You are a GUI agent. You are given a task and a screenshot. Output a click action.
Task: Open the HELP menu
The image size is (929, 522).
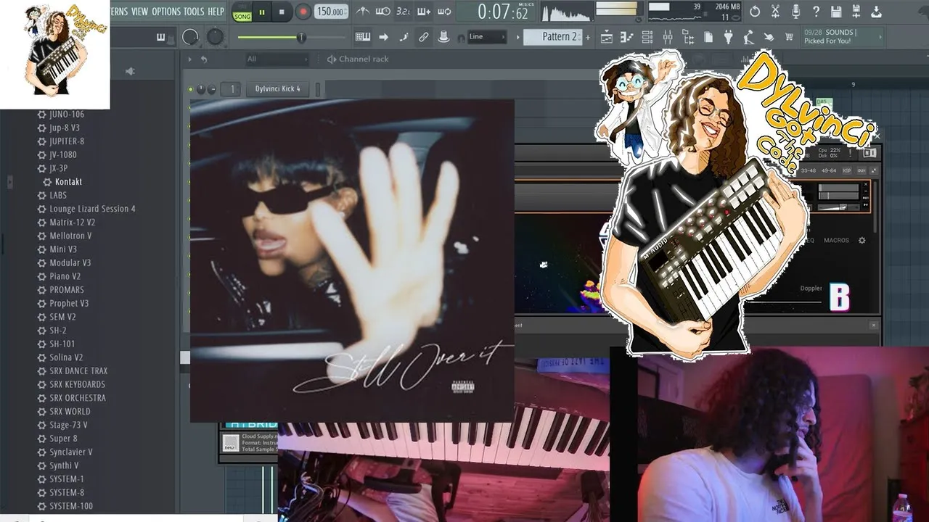tap(216, 12)
